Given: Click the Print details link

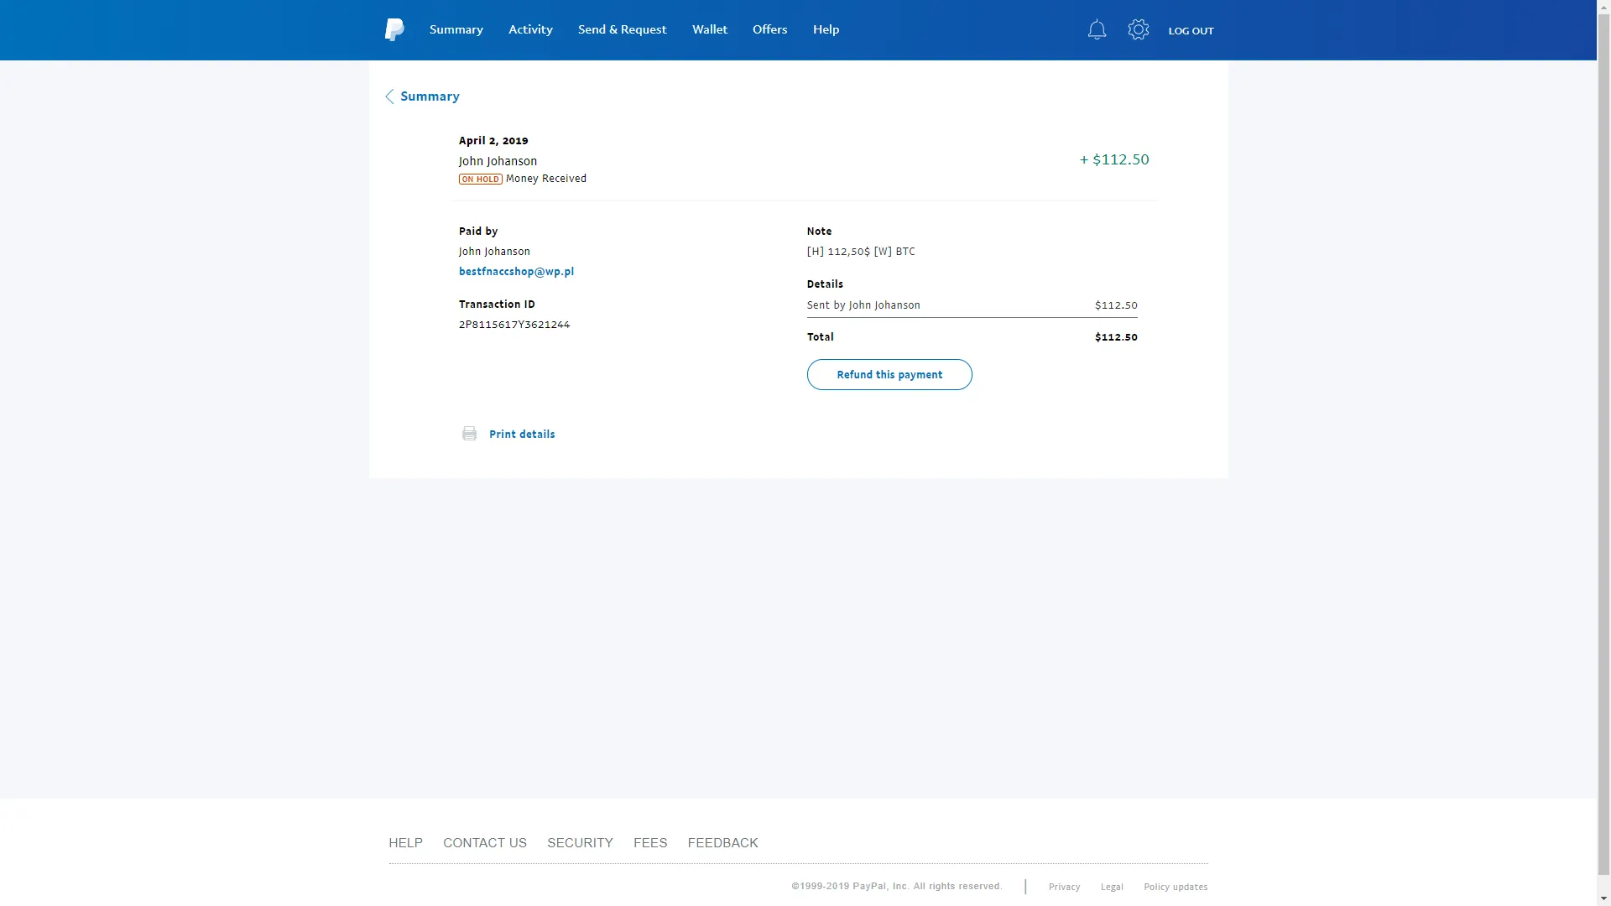Looking at the screenshot, I should pyautogui.click(x=521, y=435).
